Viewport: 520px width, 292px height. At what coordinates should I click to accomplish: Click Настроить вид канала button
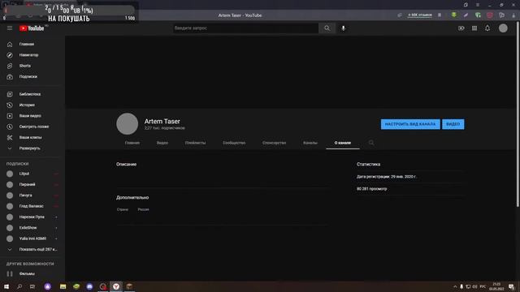[410, 124]
